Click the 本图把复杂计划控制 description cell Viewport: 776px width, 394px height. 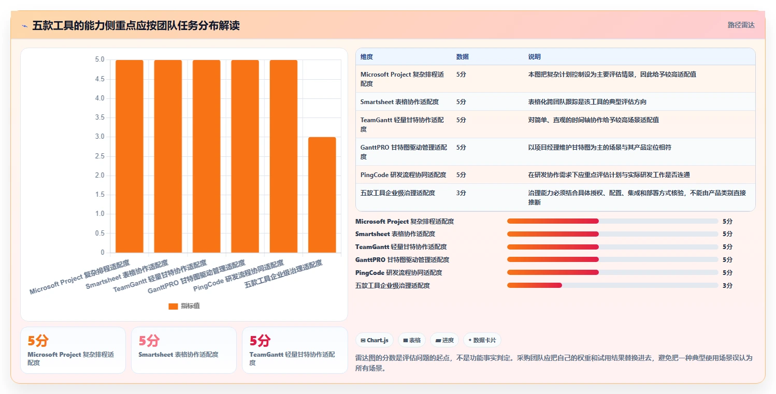coord(639,79)
